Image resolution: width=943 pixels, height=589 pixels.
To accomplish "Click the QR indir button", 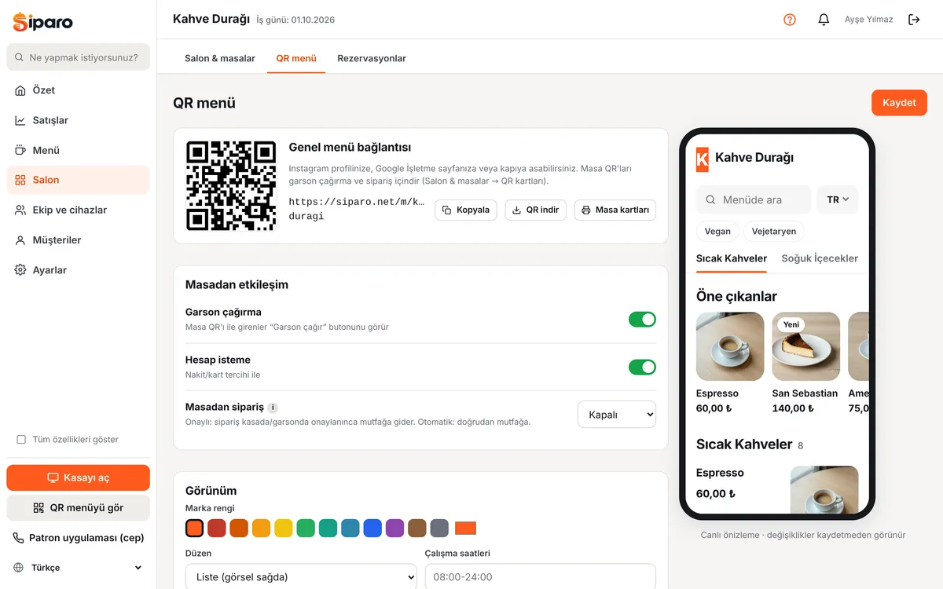I will [535, 210].
